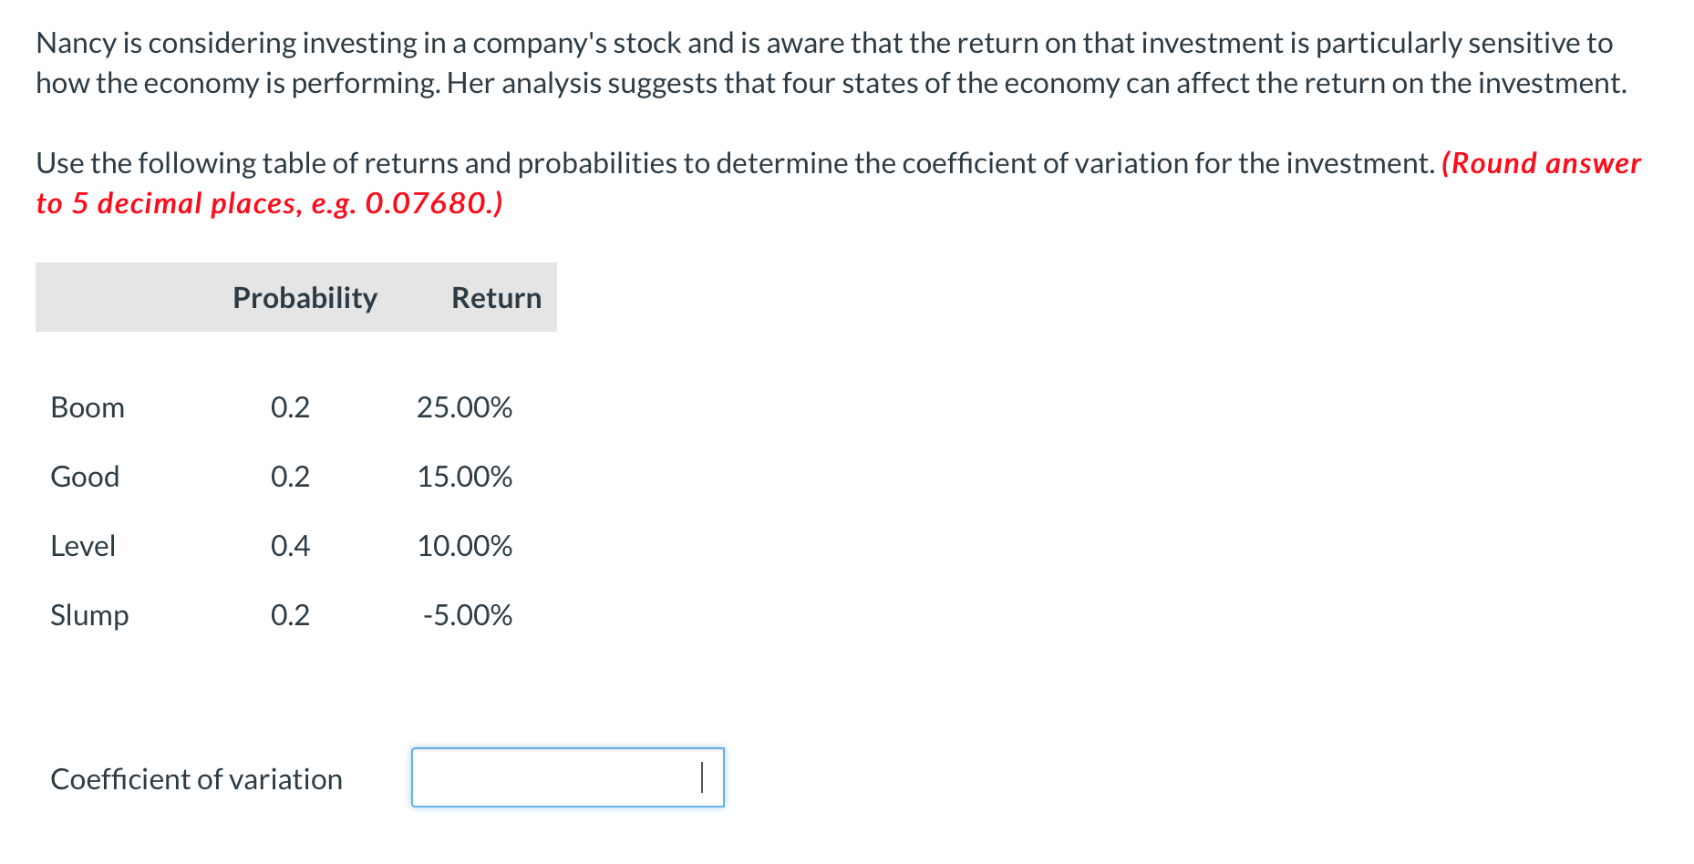
Task: Select the Boom row label
Action: pos(88,407)
